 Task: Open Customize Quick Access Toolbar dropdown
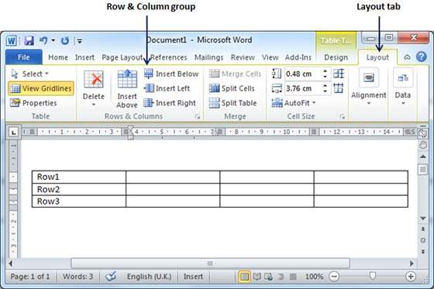pos(79,41)
